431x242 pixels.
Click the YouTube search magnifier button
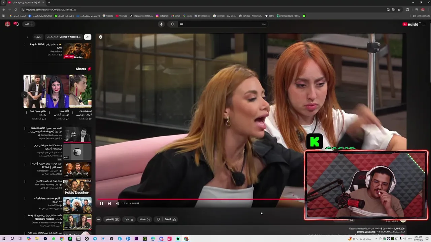(x=173, y=24)
